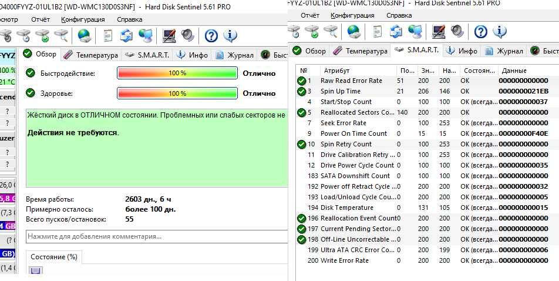
Task: Click the report document icon in S.M.A.R.T. window toolbar
Action: [377, 31]
